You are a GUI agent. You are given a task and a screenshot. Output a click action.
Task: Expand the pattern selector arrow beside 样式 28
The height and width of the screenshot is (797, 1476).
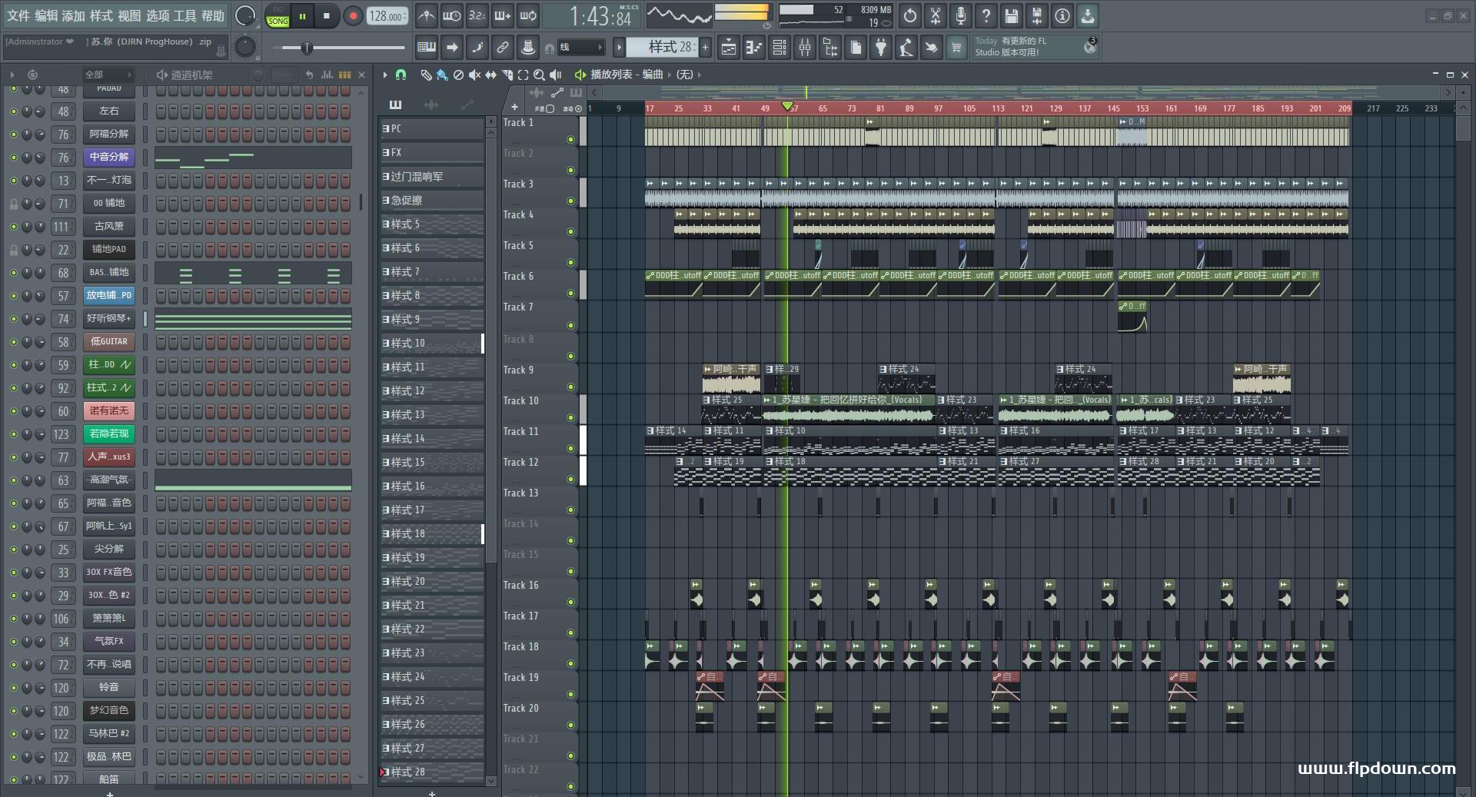pyautogui.click(x=619, y=48)
